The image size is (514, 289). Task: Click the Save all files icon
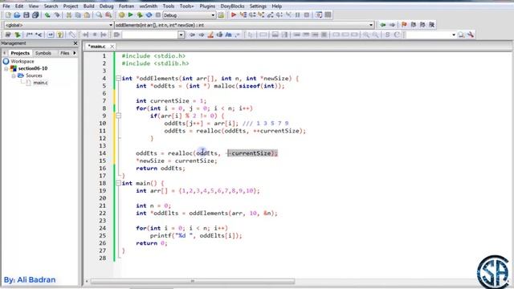click(x=35, y=15)
